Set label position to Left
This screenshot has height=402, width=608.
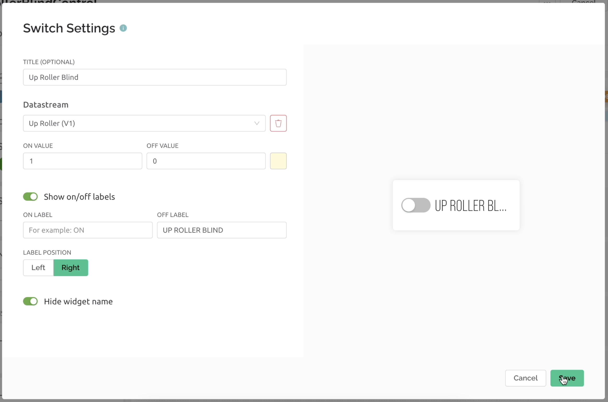(38, 267)
